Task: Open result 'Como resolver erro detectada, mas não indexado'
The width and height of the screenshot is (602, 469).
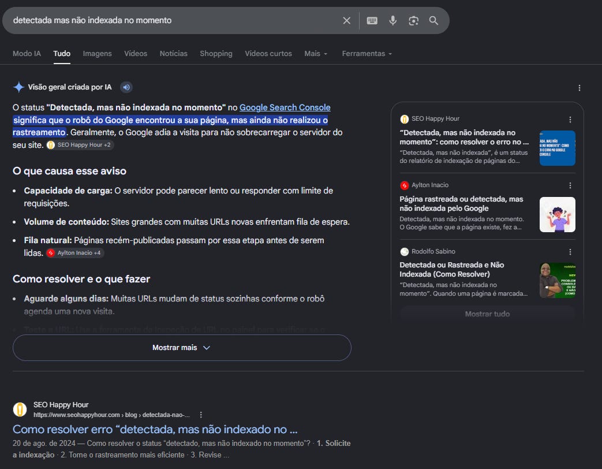Action: (155, 429)
